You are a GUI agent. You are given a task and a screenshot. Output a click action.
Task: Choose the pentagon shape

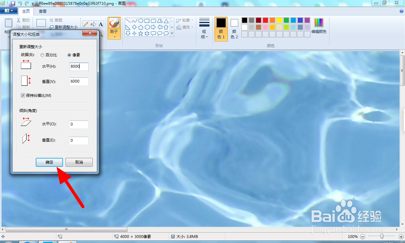pyautogui.click(x=141, y=27)
